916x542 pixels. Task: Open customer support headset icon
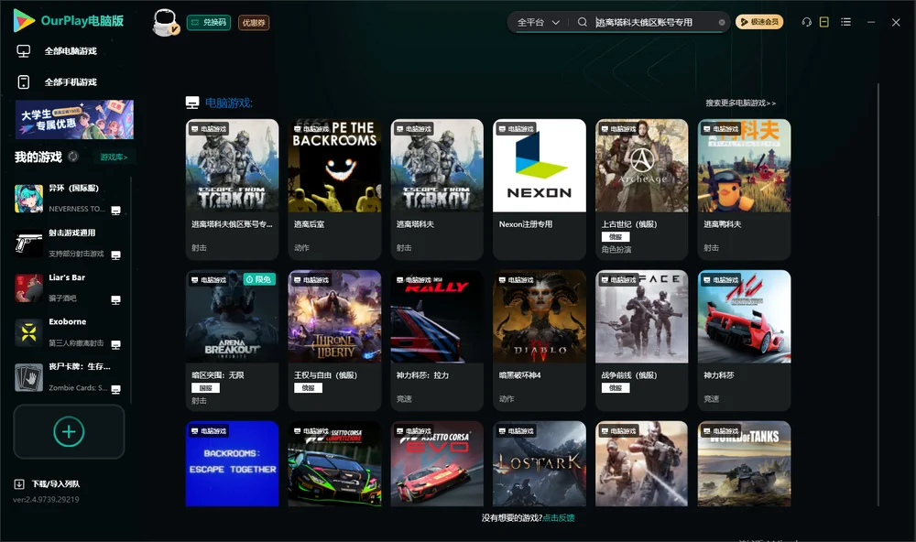click(x=807, y=22)
